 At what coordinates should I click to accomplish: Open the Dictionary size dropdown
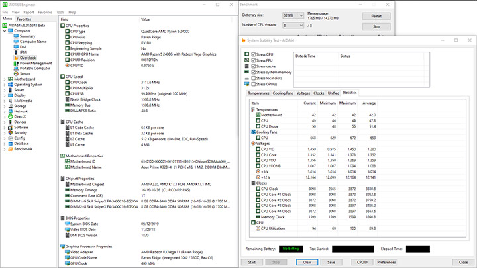coord(293,15)
